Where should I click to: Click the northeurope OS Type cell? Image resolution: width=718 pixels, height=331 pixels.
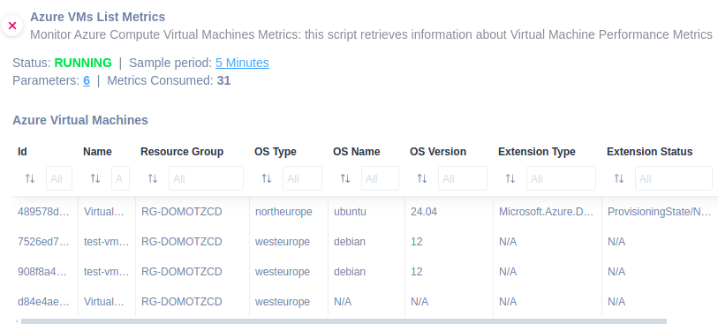coord(283,212)
